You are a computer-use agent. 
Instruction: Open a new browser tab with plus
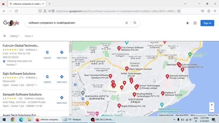49,4
